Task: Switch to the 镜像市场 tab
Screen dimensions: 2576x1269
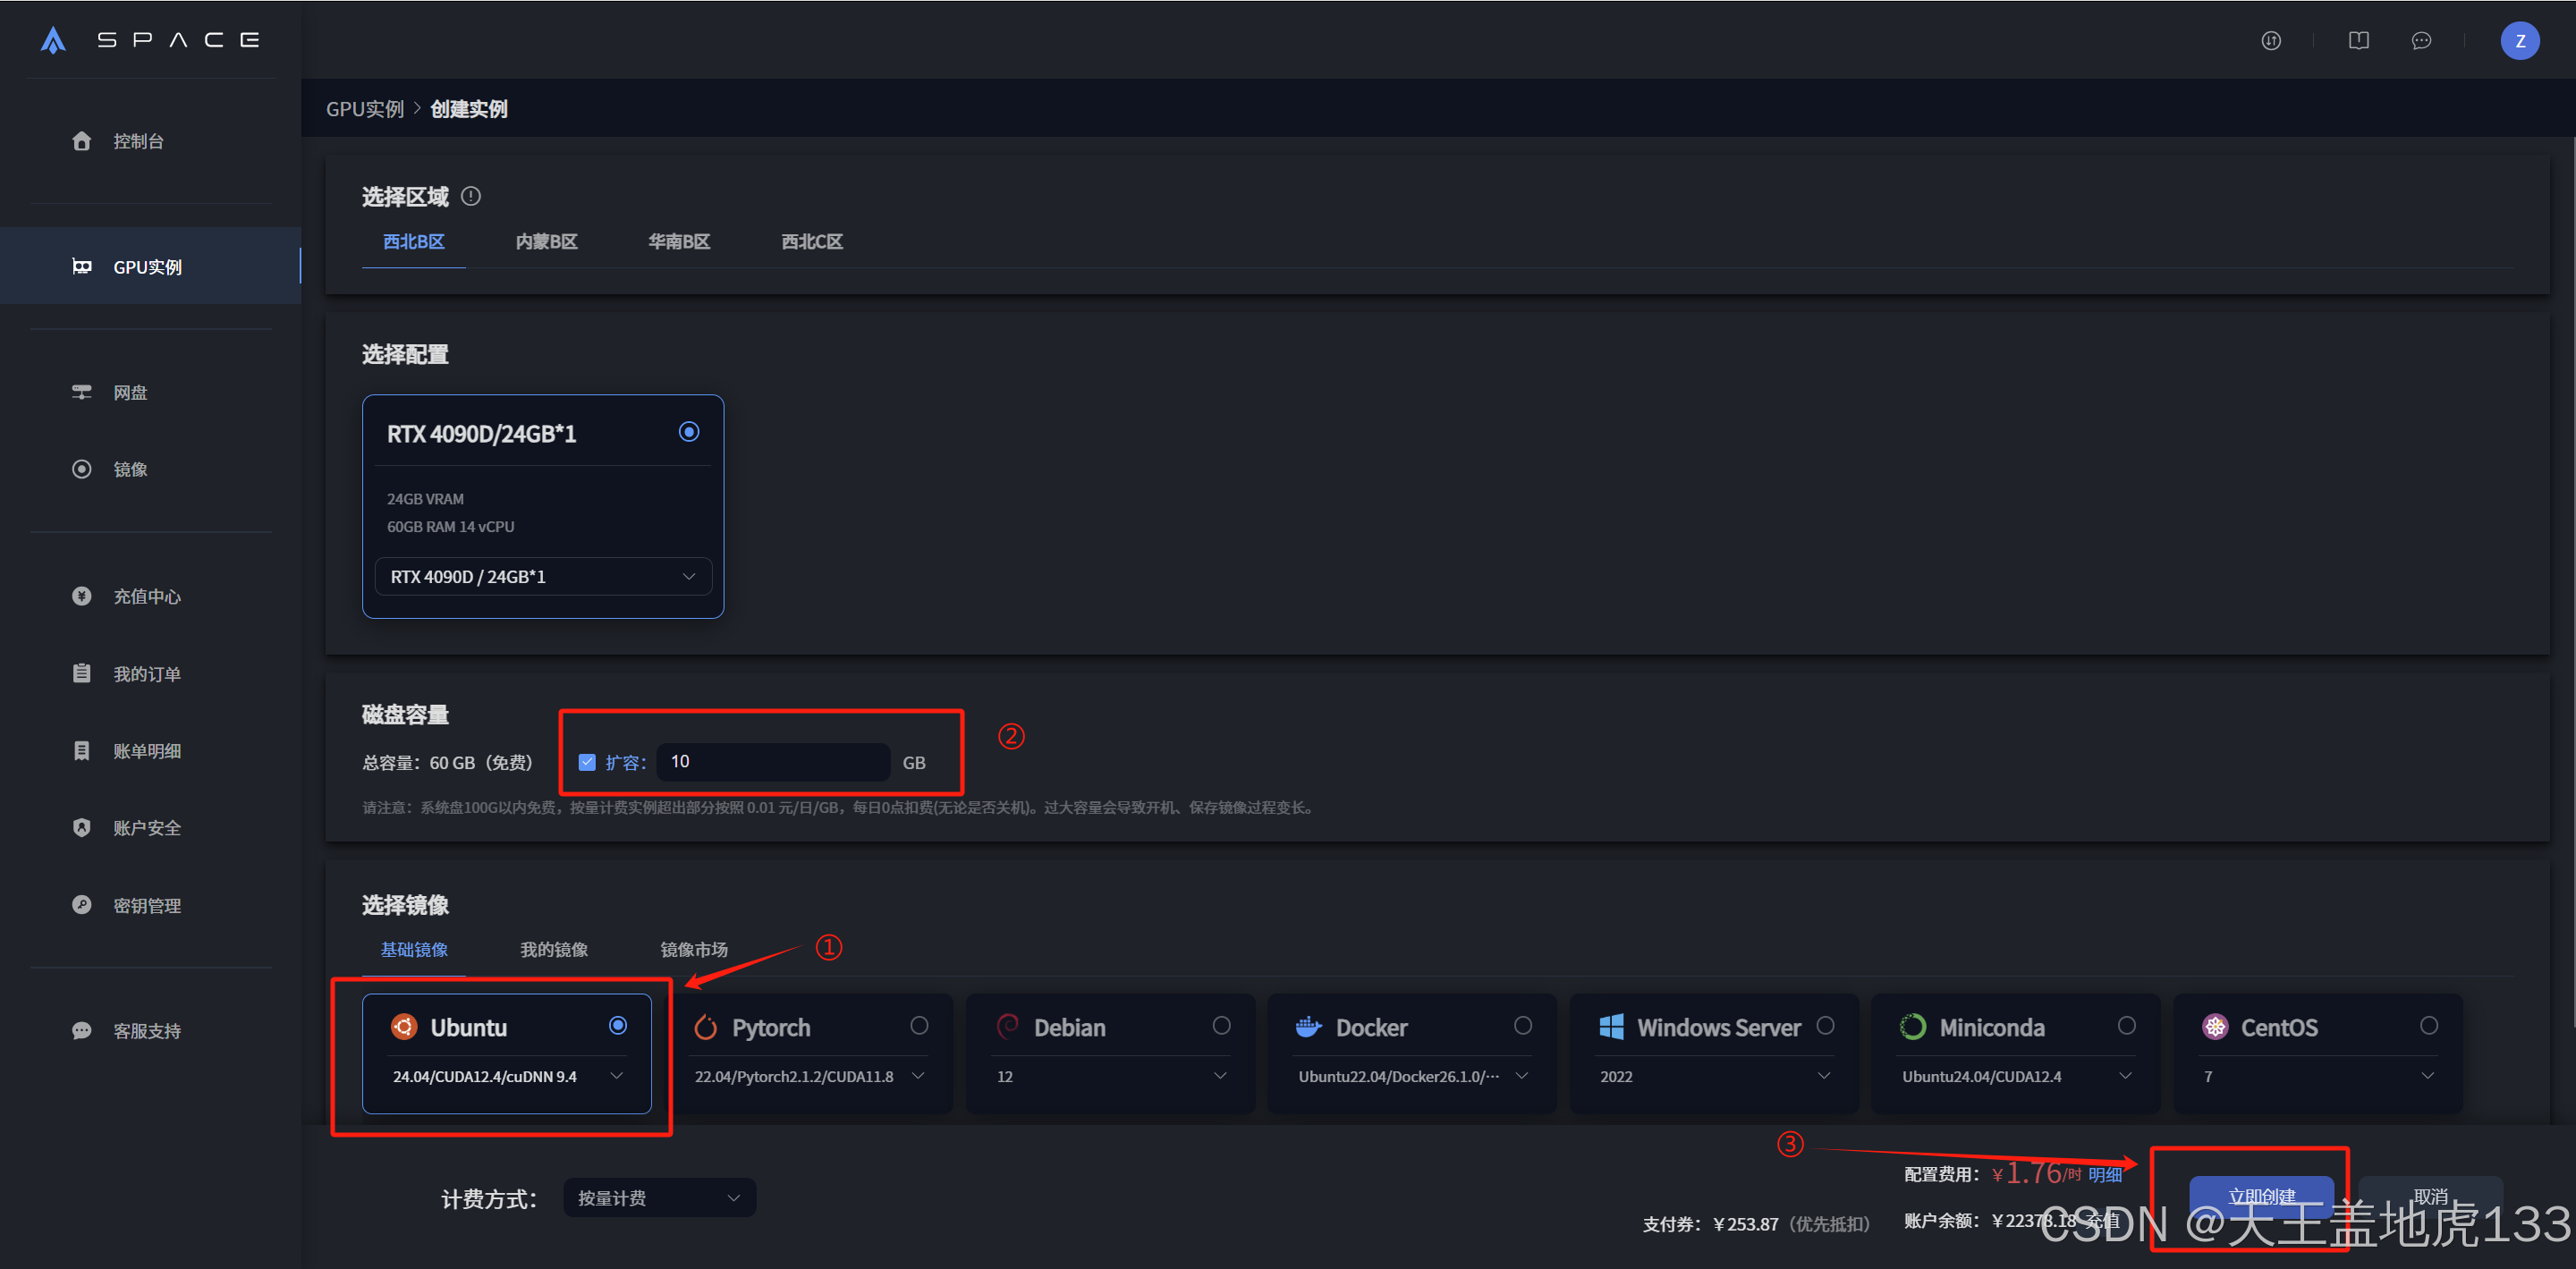Action: [694, 949]
